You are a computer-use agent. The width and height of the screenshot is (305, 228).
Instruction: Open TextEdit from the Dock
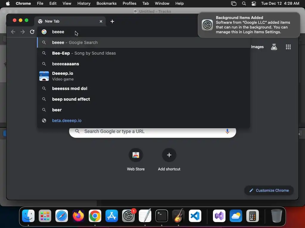coord(145,216)
